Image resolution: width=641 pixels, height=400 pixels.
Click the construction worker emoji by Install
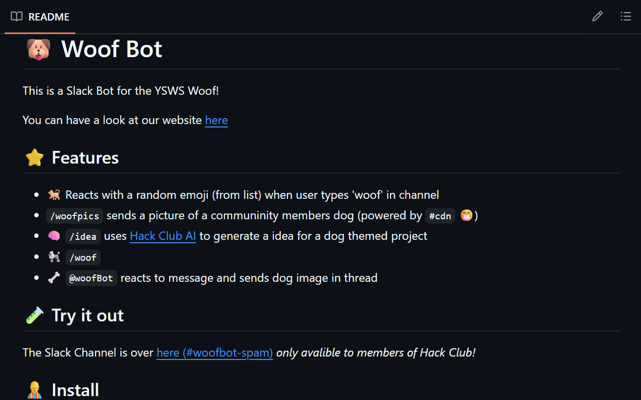pos(35,390)
